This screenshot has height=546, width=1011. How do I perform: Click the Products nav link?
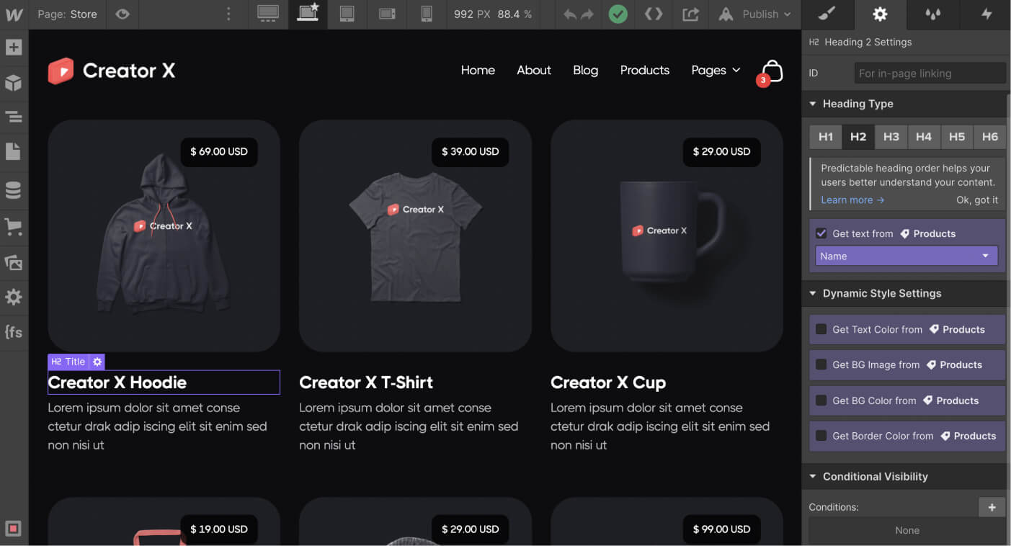(x=645, y=70)
